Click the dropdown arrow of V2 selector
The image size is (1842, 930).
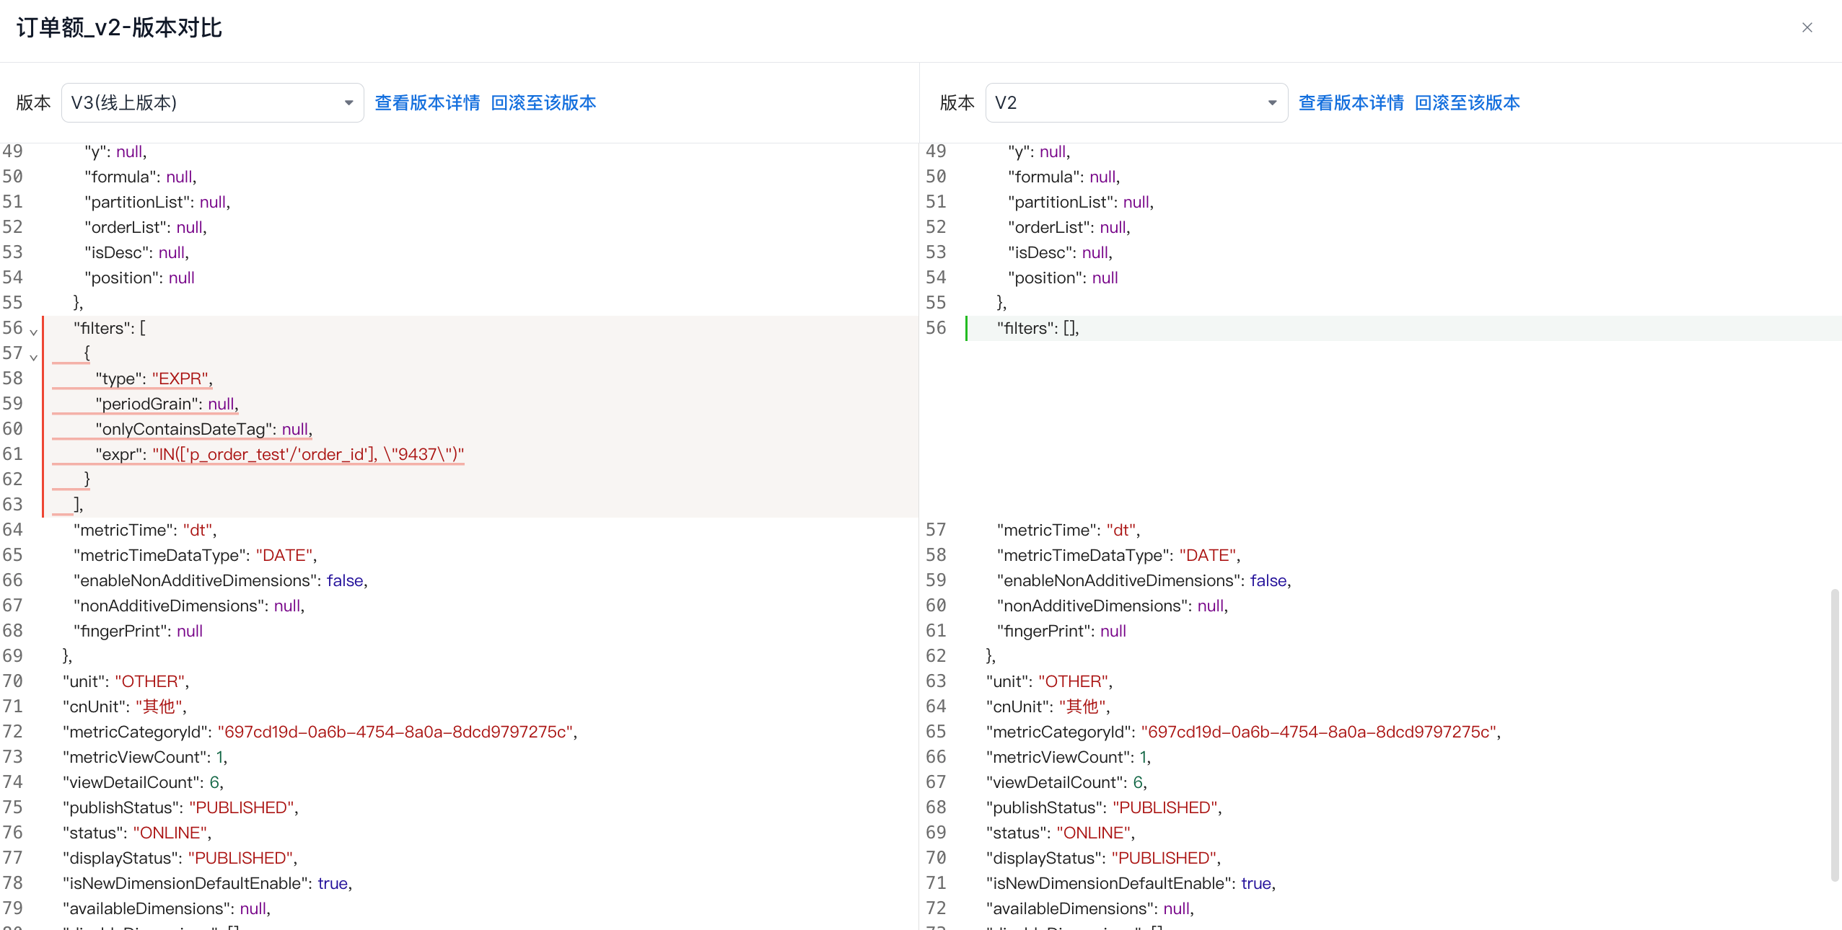pos(1273,103)
